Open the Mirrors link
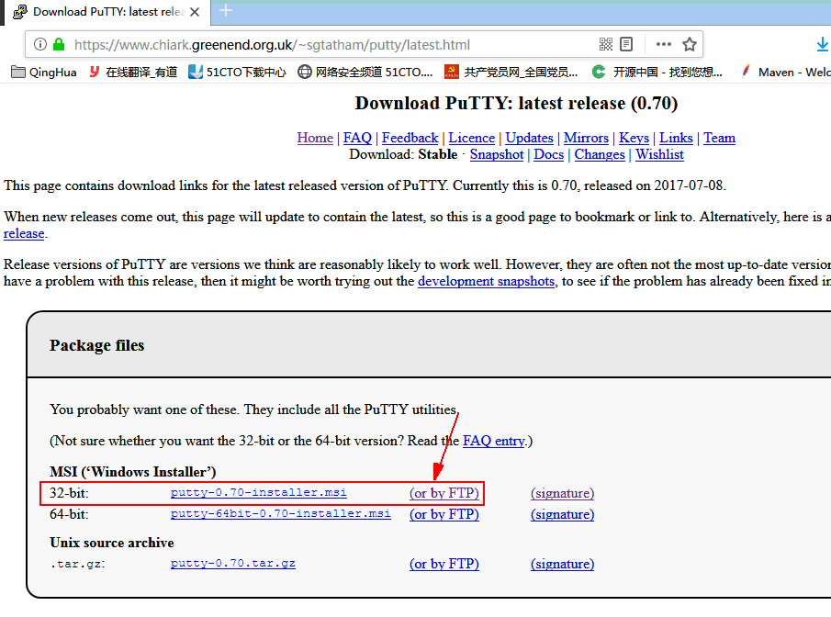 [586, 138]
